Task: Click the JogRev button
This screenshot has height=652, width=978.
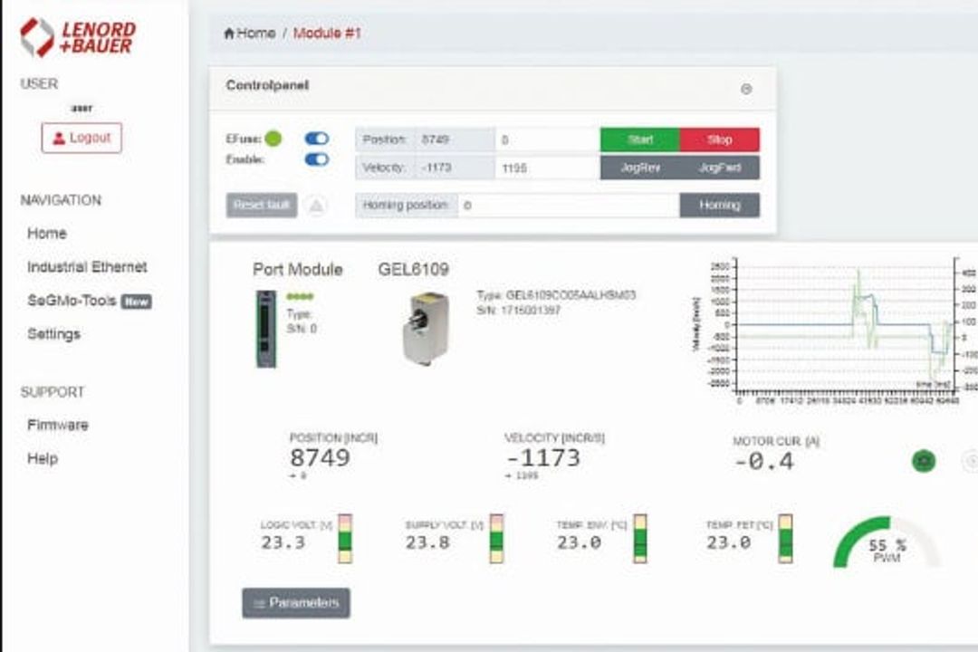Action: click(x=640, y=168)
